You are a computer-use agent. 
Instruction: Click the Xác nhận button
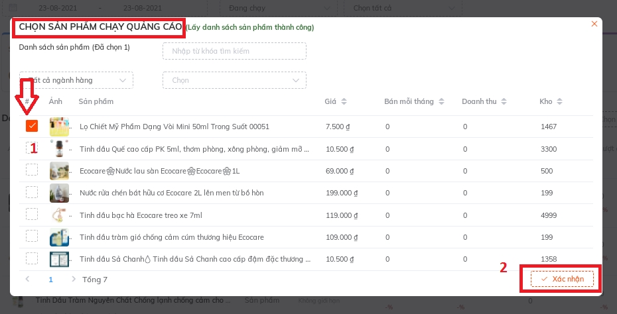562,280
